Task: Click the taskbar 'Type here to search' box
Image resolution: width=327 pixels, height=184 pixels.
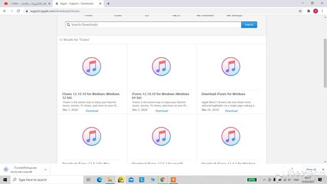Action: (x=47, y=179)
